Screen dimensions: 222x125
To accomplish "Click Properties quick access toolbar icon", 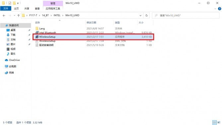I will 10,3.
